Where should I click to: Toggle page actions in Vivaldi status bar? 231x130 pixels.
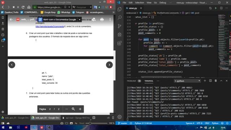click(76, 123)
